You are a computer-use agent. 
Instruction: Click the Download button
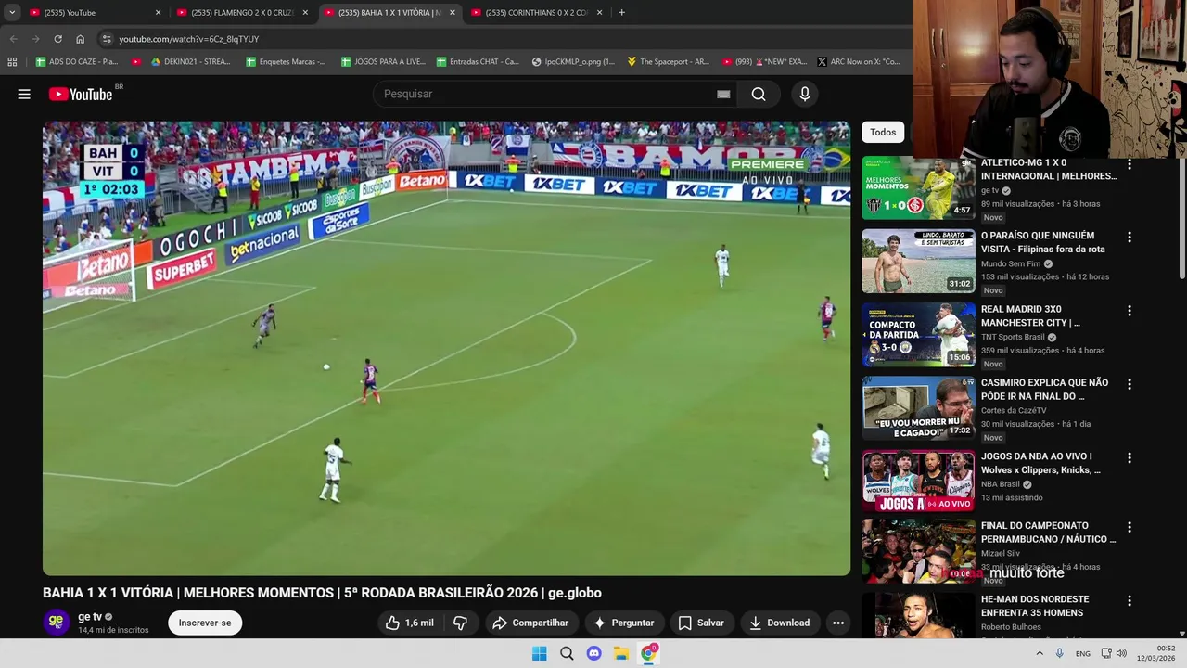[x=779, y=623]
